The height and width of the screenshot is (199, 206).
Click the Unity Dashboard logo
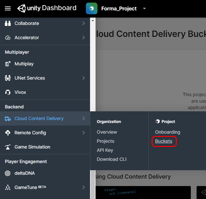point(47,8)
